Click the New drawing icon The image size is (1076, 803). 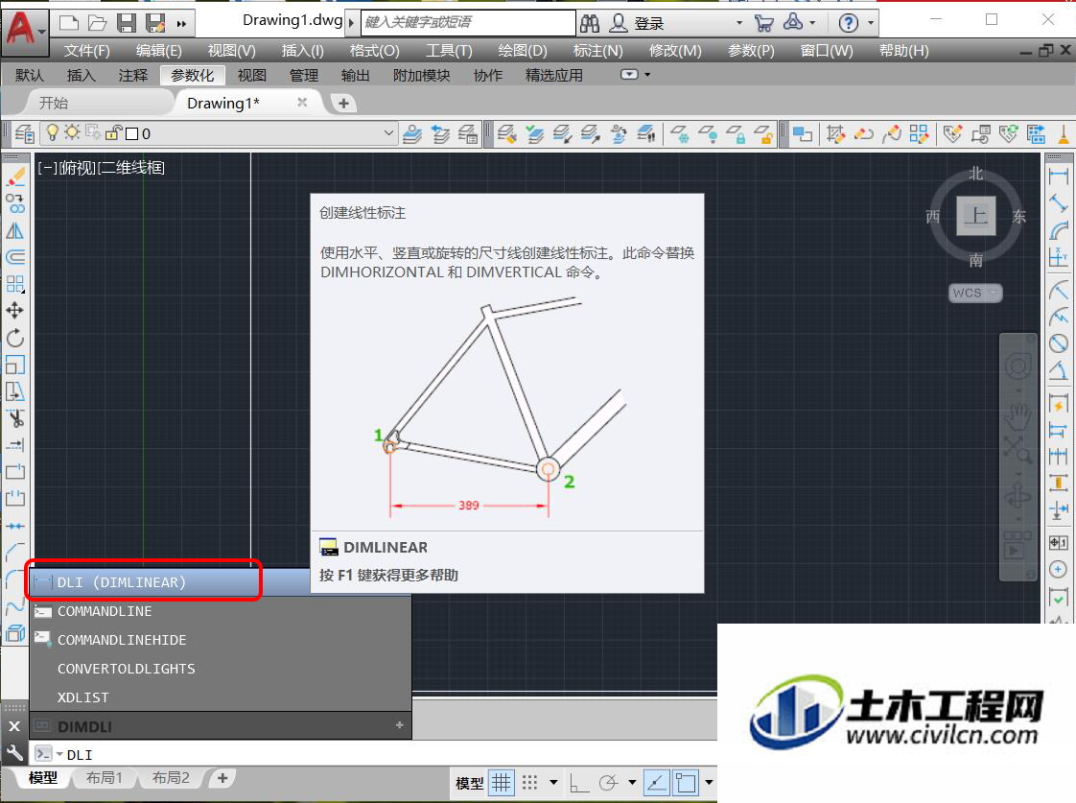coord(69,23)
